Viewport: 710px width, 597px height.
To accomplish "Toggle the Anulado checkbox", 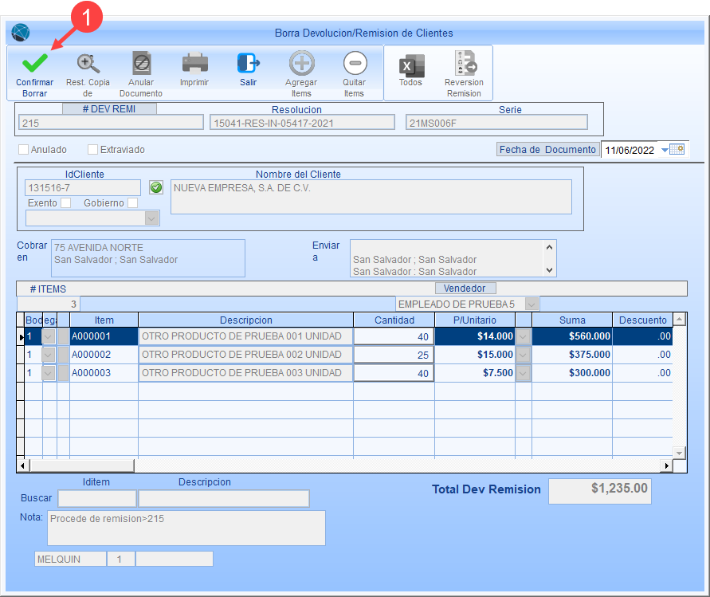I will [x=23, y=150].
